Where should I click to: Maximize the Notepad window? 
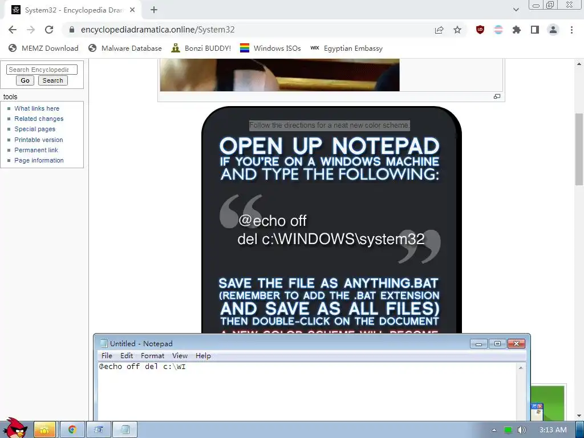point(497,344)
